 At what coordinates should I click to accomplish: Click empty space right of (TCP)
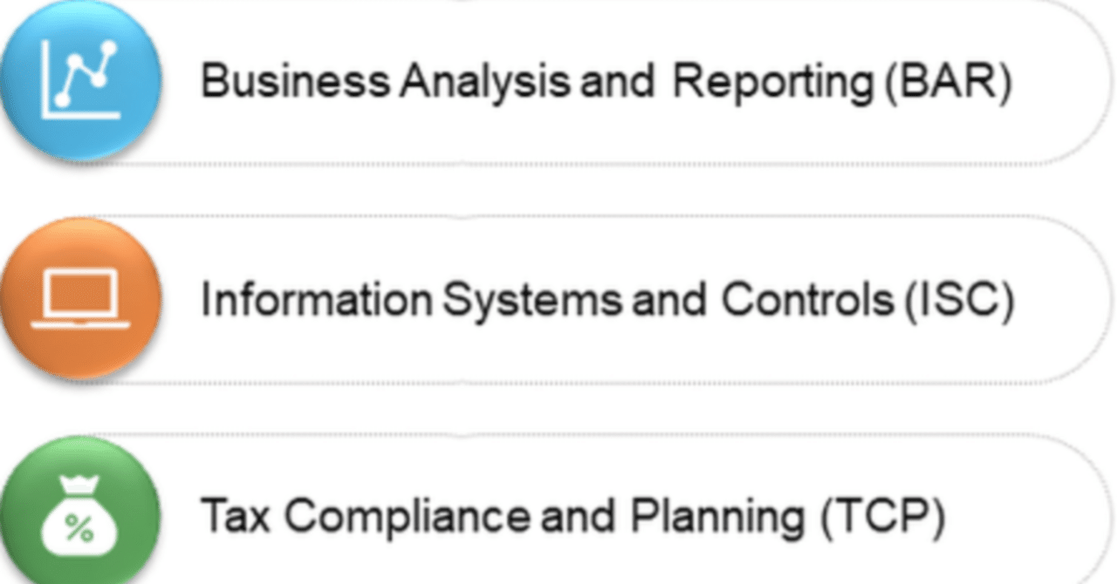click(x=1021, y=518)
